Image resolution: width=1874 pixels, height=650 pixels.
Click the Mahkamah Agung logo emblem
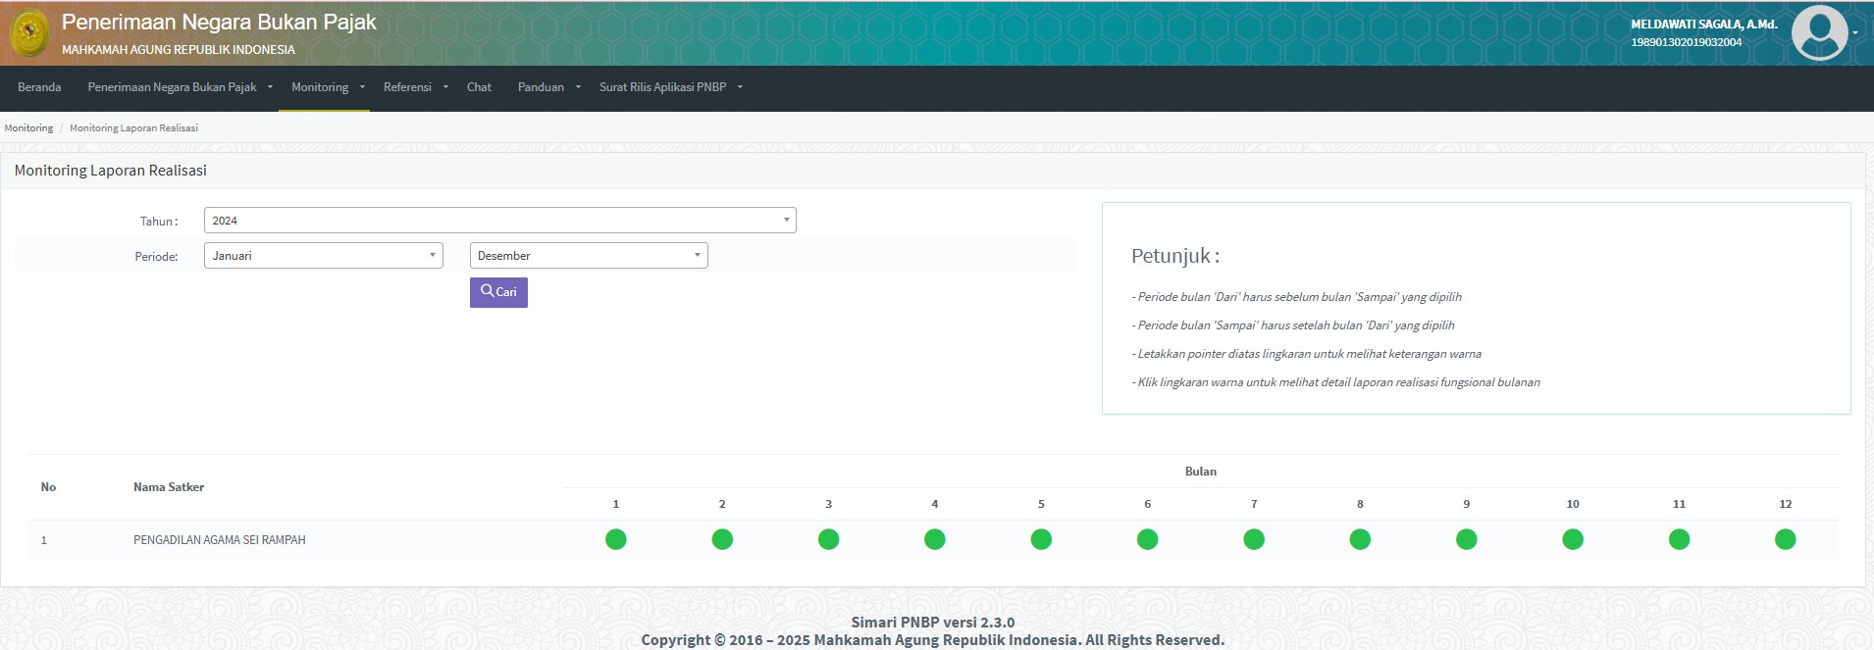[30, 32]
